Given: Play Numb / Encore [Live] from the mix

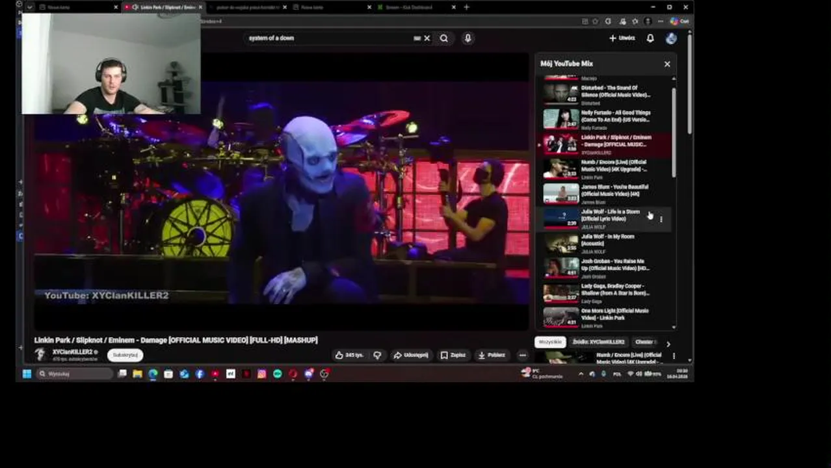Looking at the screenshot, I should tap(605, 168).
